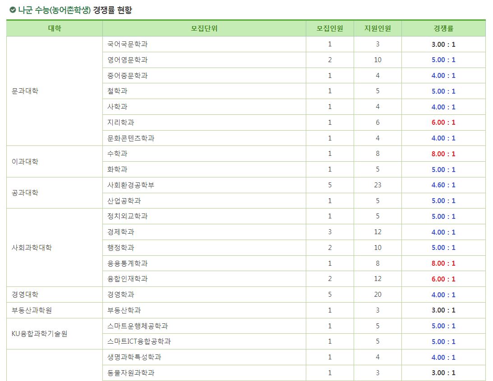Click the '화학과' department name

click(x=117, y=169)
